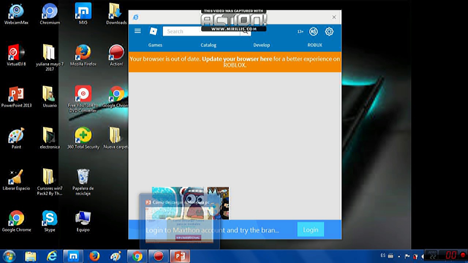Switch to the Games tab

pyautogui.click(x=155, y=45)
